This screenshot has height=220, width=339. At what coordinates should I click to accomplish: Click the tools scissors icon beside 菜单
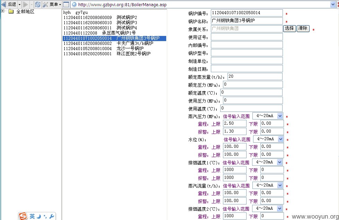[x=45, y=4]
